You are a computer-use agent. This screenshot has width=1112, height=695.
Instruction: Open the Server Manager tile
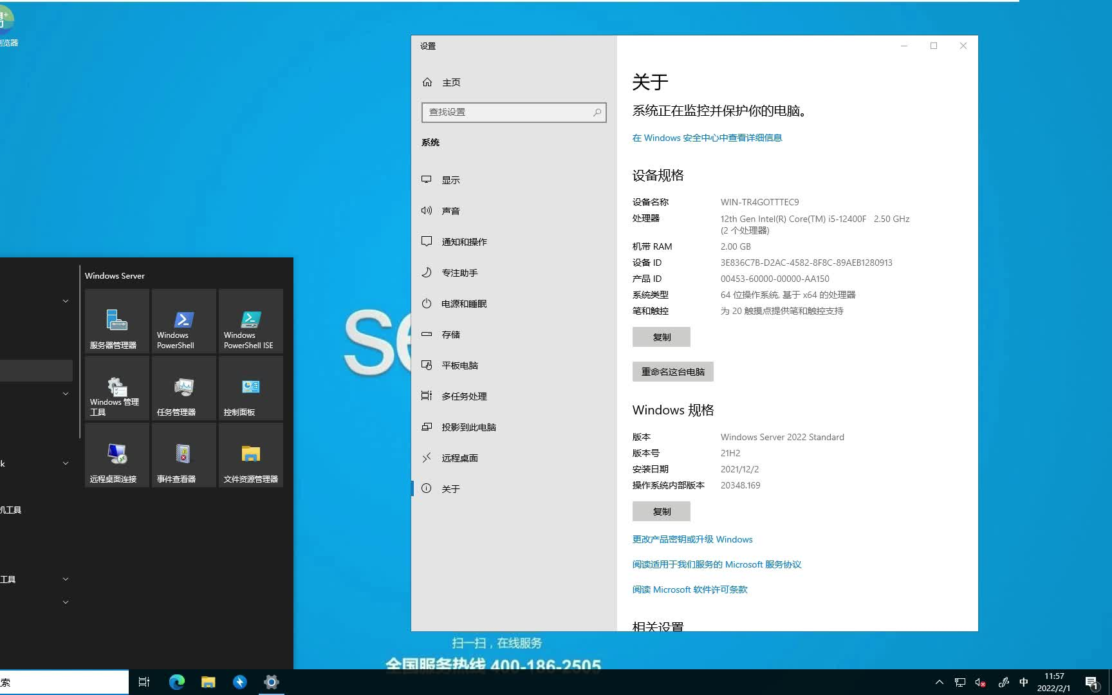coord(117,320)
